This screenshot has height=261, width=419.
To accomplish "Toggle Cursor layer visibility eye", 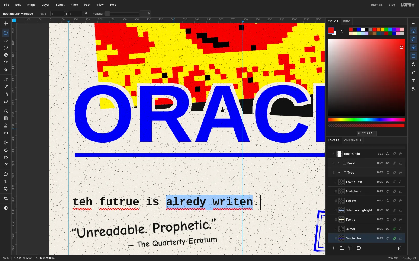I will [388, 229].
